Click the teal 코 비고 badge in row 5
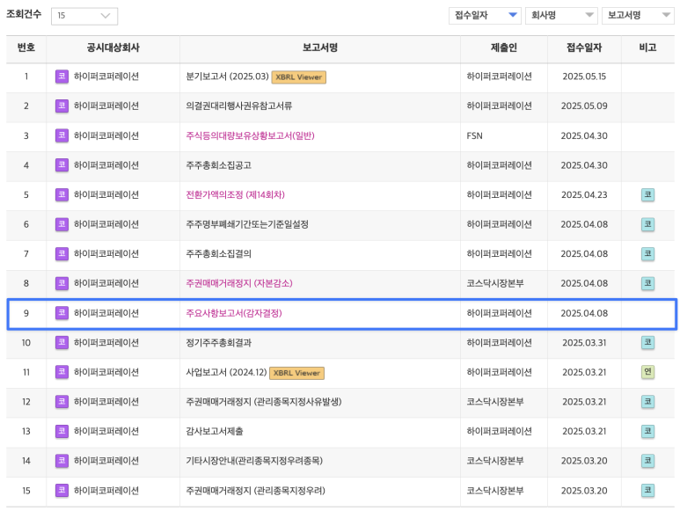Image resolution: width=680 pixels, height=511 pixels. 648,195
